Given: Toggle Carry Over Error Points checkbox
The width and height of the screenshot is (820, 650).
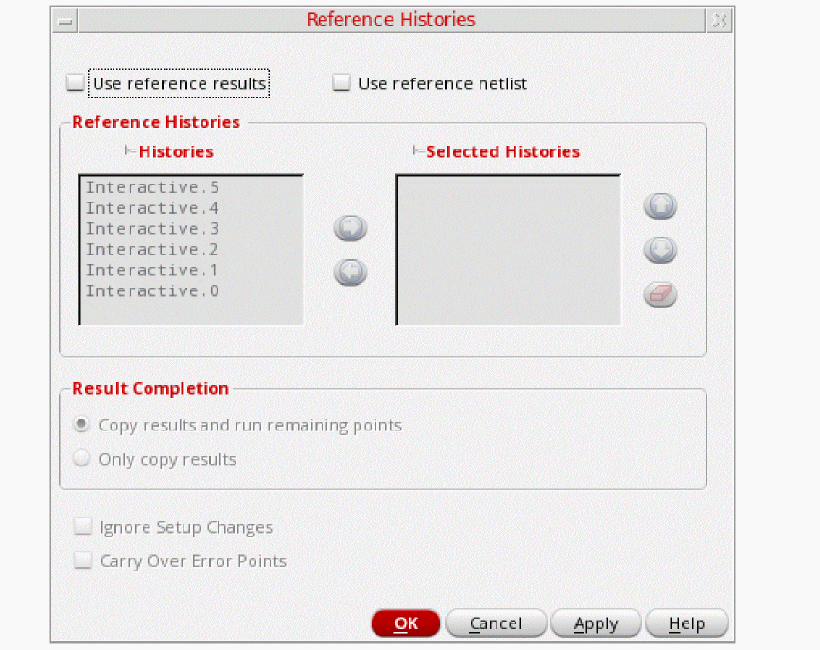Looking at the screenshot, I should pos(82,560).
